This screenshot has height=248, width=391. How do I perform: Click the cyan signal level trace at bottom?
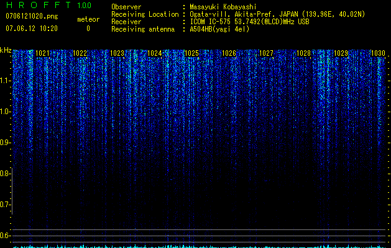click(200, 246)
